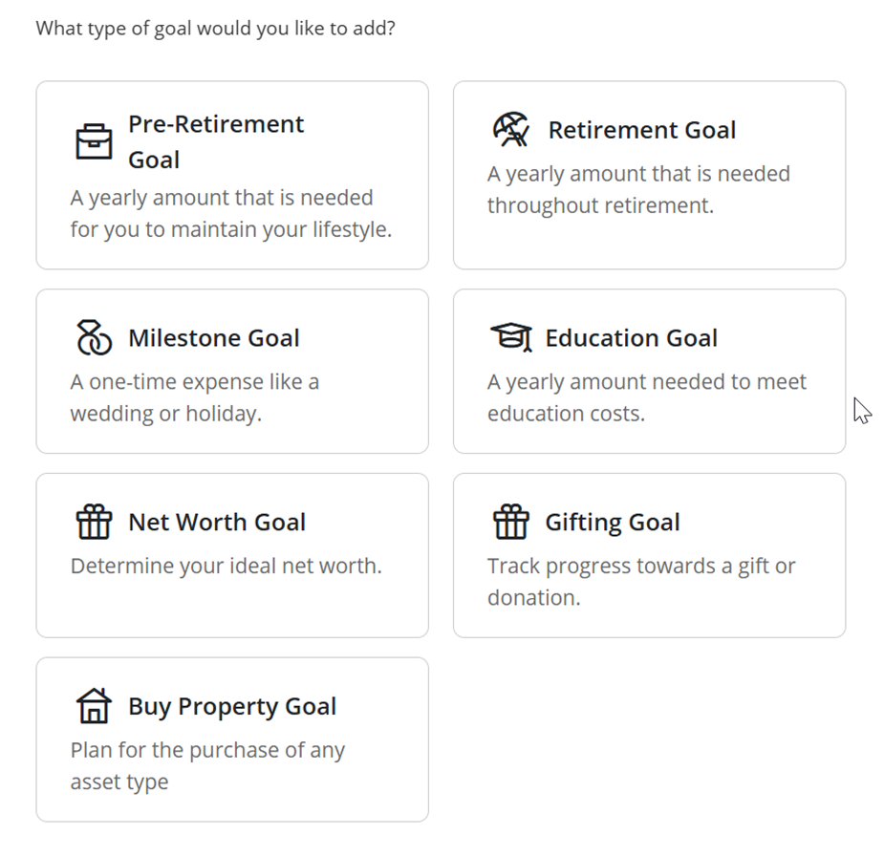
Task: Choose the Net Worth Goal heading
Action: pyautogui.click(x=217, y=522)
